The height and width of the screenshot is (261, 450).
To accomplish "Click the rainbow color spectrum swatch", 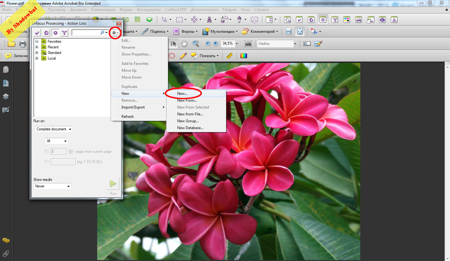I will point(243,56).
